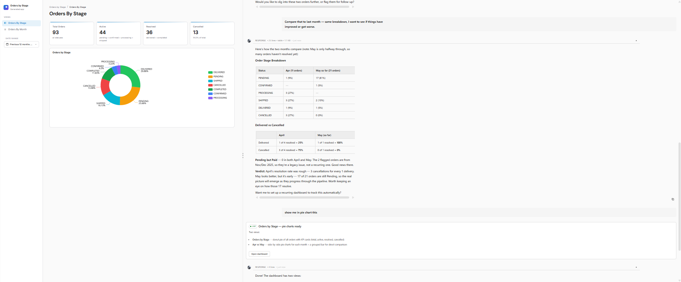This screenshot has width=681, height=282.
Task: Toggle DELIVERED series in chart legend
Action: click(x=216, y=72)
